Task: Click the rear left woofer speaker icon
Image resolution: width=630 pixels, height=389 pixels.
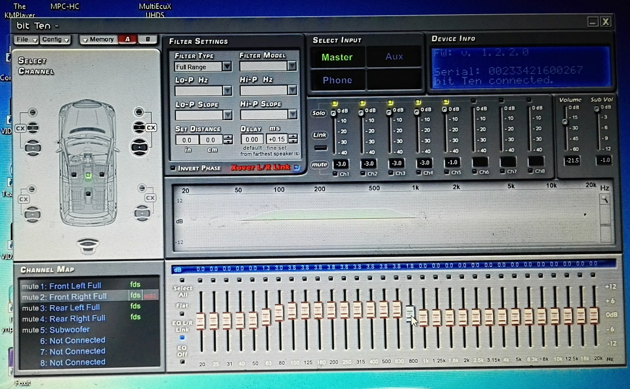Action: pos(32,215)
